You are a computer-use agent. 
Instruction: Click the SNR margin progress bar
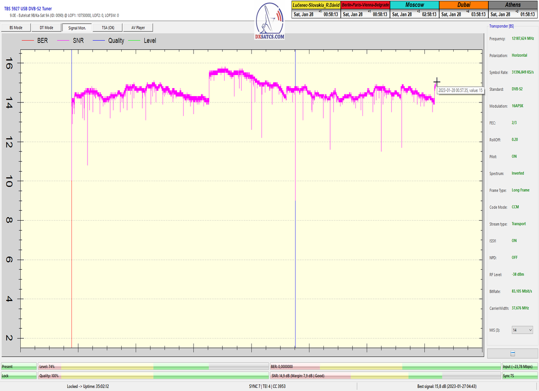click(385, 375)
